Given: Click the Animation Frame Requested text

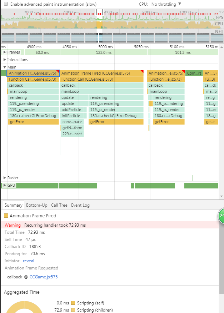Looking at the screenshot, I should tap(31, 268).
